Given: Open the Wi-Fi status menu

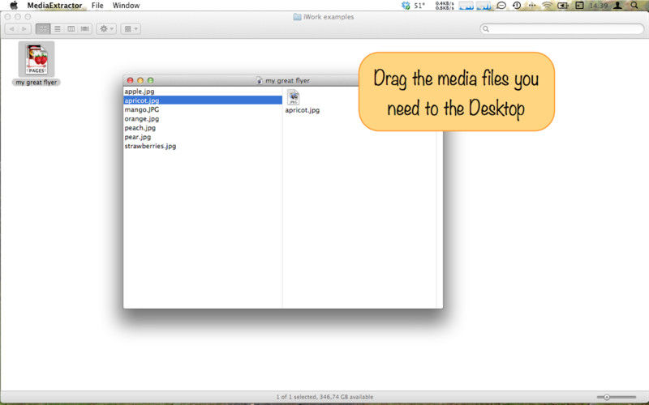Looking at the screenshot, I should (x=547, y=6).
